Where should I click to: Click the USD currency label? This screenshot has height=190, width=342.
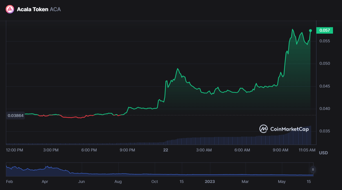pos(323,153)
